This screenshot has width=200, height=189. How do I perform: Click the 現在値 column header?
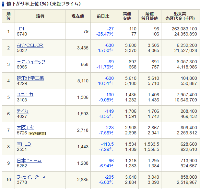(x=78, y=16)
